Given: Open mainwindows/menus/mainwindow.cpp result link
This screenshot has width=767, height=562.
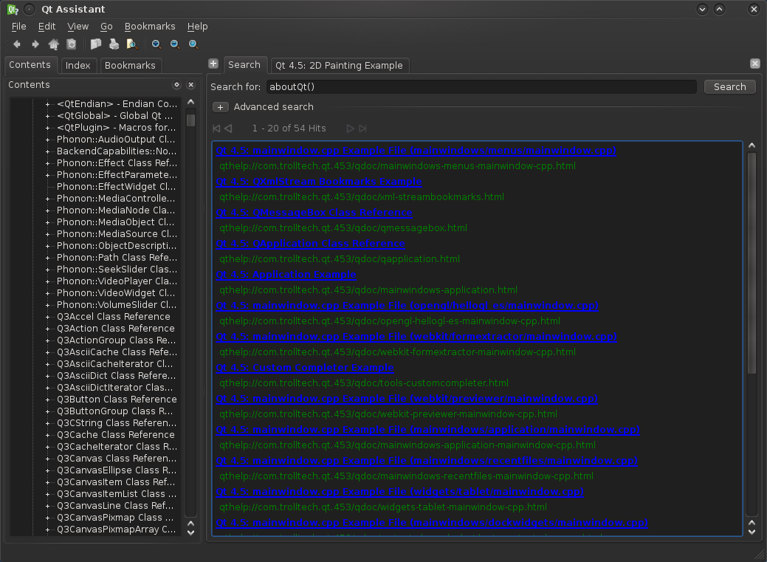Looking at the screenshot, I should click(416, 151).
